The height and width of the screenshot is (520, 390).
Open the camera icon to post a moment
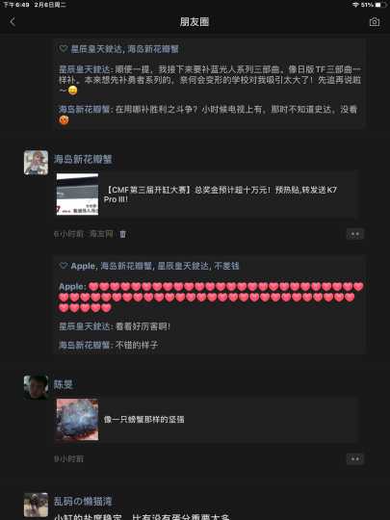375,22
